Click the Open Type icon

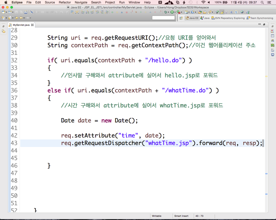click(x=200, y=12)
